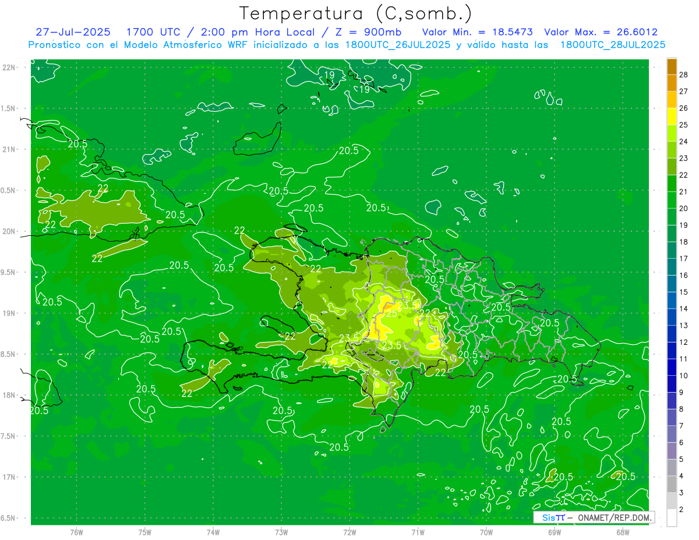Pick the color scale swatch between 20 and 21
The height and width of the screenshot is (540, 699).
pyautogui.click(x=672, y=200)
